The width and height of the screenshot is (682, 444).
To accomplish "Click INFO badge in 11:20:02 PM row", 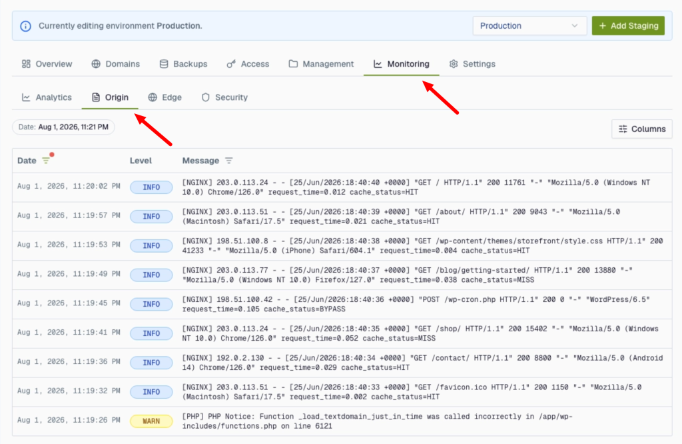I will click(151, 187).
